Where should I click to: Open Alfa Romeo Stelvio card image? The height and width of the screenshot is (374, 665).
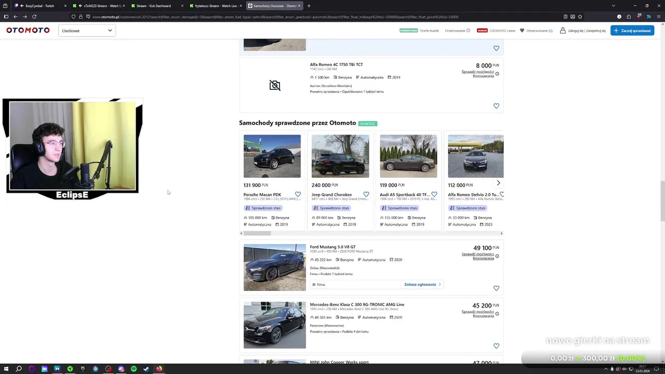(x=476, y=156)
